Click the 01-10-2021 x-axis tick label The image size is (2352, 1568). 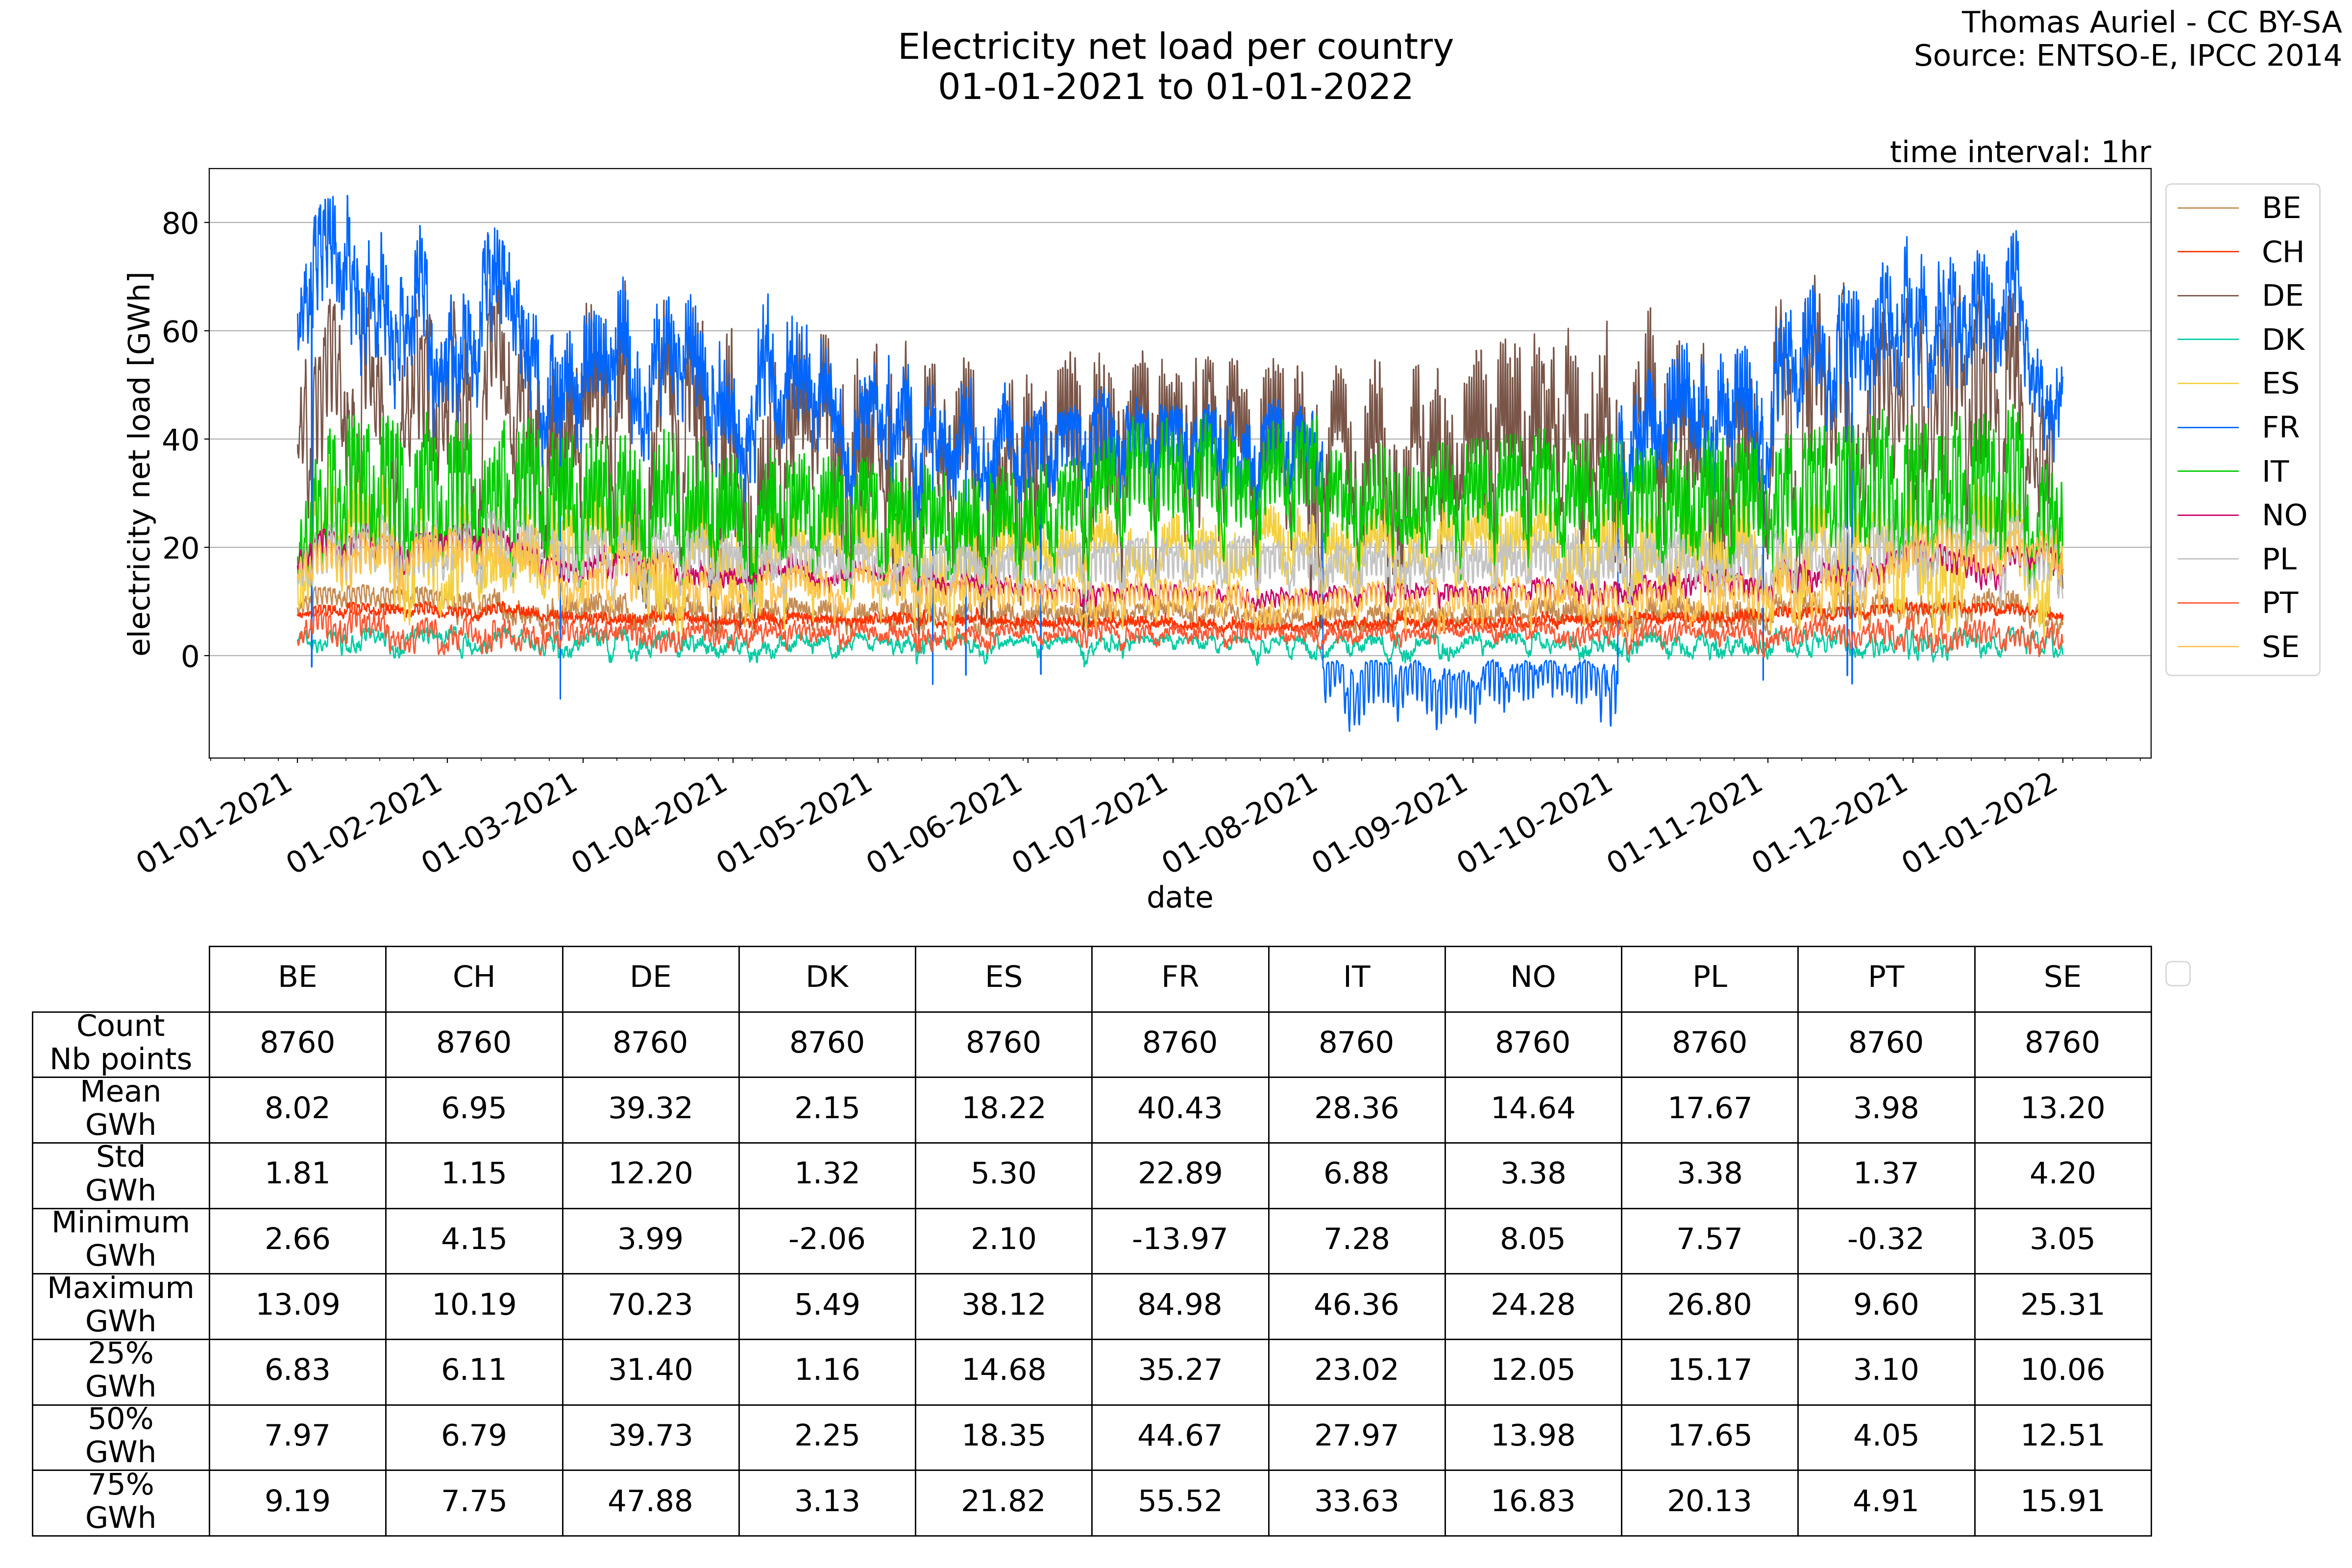tap(1535, 823)
